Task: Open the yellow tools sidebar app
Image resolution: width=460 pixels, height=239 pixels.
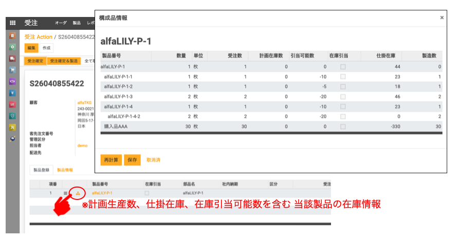Action: coord(12,127)
